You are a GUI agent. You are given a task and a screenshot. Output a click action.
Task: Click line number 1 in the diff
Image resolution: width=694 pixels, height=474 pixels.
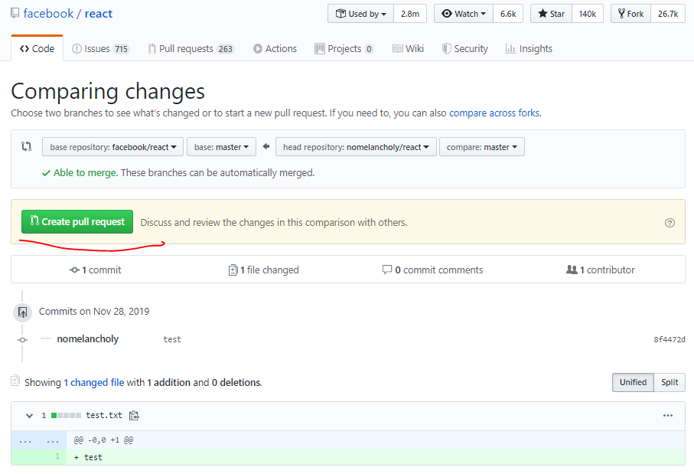pyautogui.click(x=57, y=456)
